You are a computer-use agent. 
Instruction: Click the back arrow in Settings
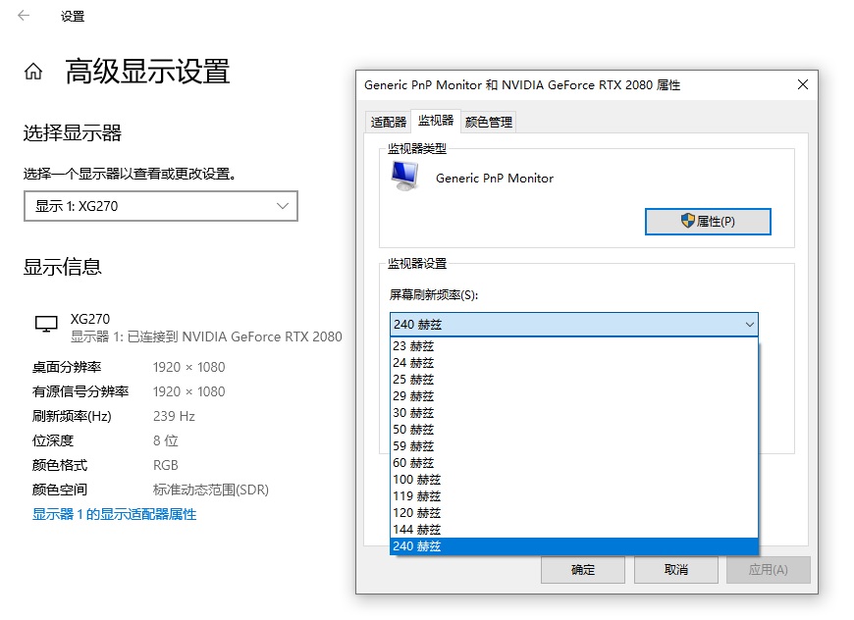[23, 17]
